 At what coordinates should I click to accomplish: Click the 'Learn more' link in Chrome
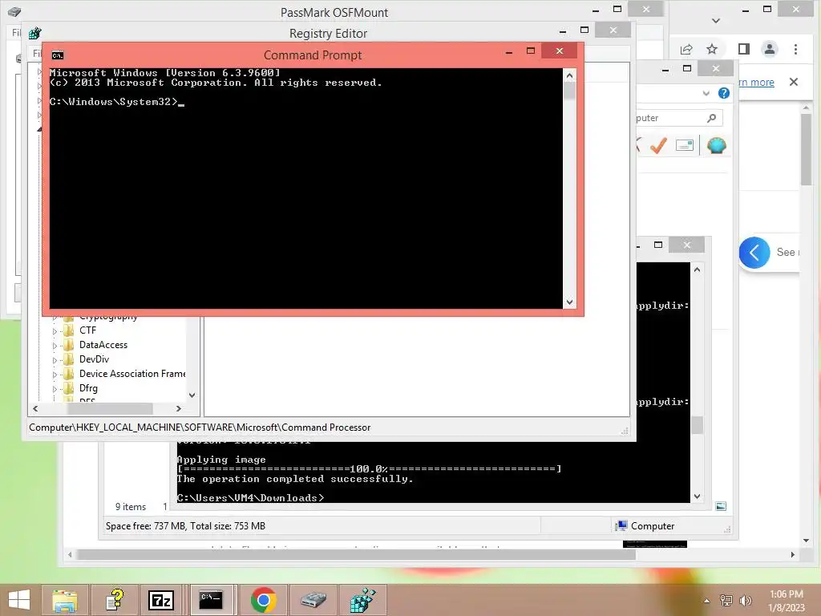(x=757, y=83)
